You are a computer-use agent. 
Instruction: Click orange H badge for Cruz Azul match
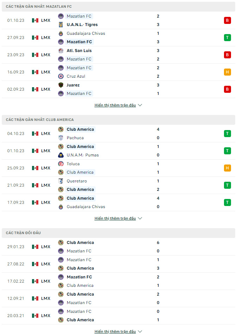tap(228, 72)
